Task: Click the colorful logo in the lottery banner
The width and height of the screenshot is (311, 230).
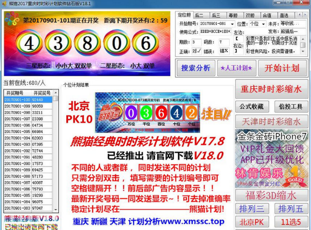Action: tap(12, 19)
